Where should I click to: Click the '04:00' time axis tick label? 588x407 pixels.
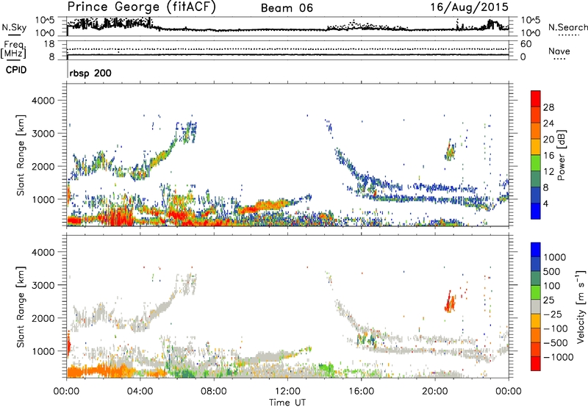pos(140,392)
